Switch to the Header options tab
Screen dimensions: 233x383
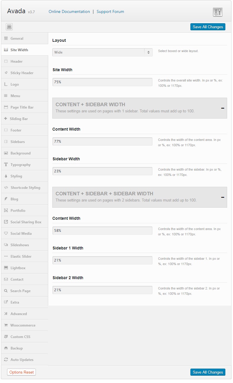coord(25,61)
